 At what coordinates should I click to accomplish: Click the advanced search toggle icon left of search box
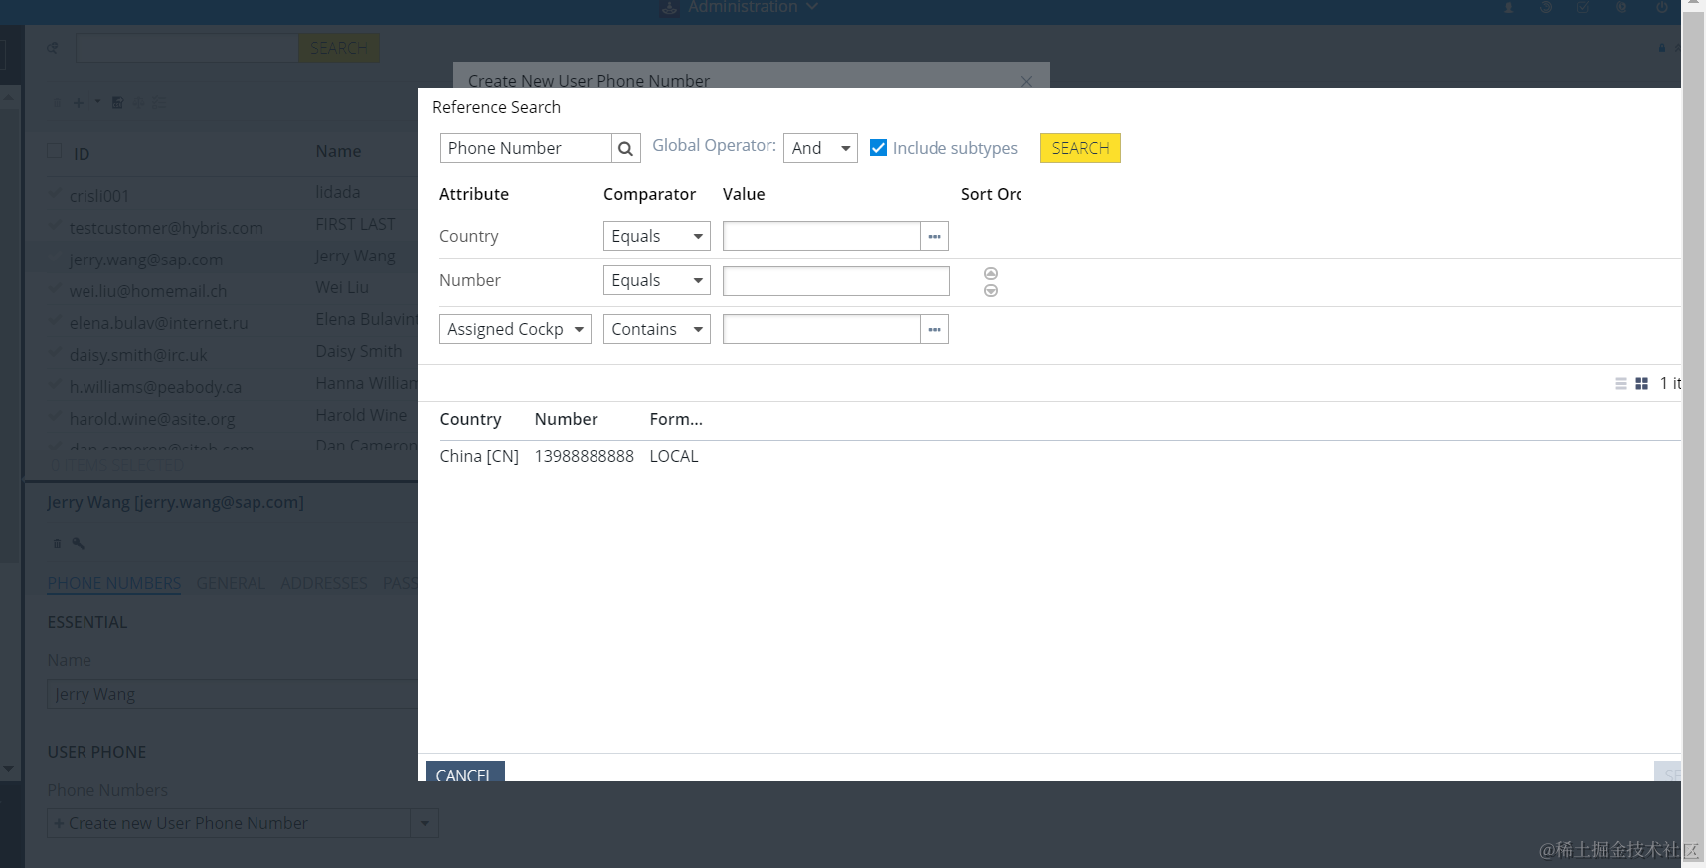52,47
